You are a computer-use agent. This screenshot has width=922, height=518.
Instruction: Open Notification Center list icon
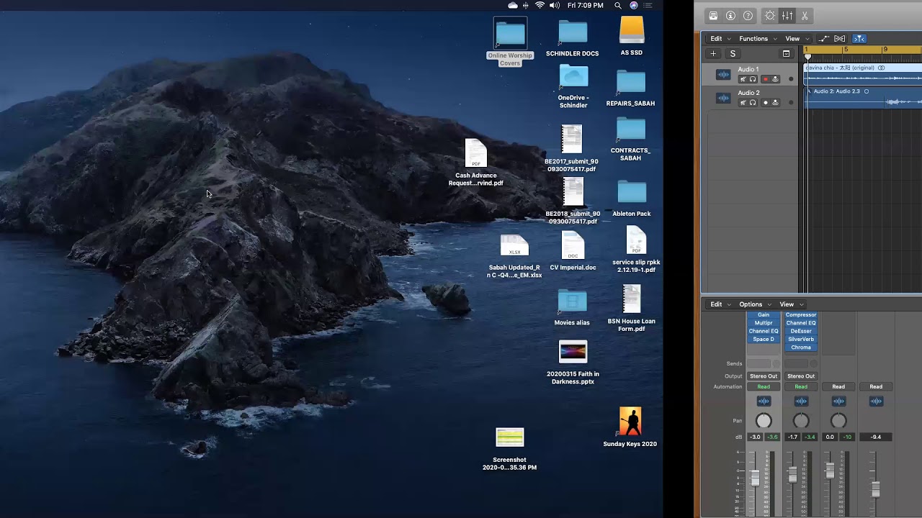click(x=648, y=5)
